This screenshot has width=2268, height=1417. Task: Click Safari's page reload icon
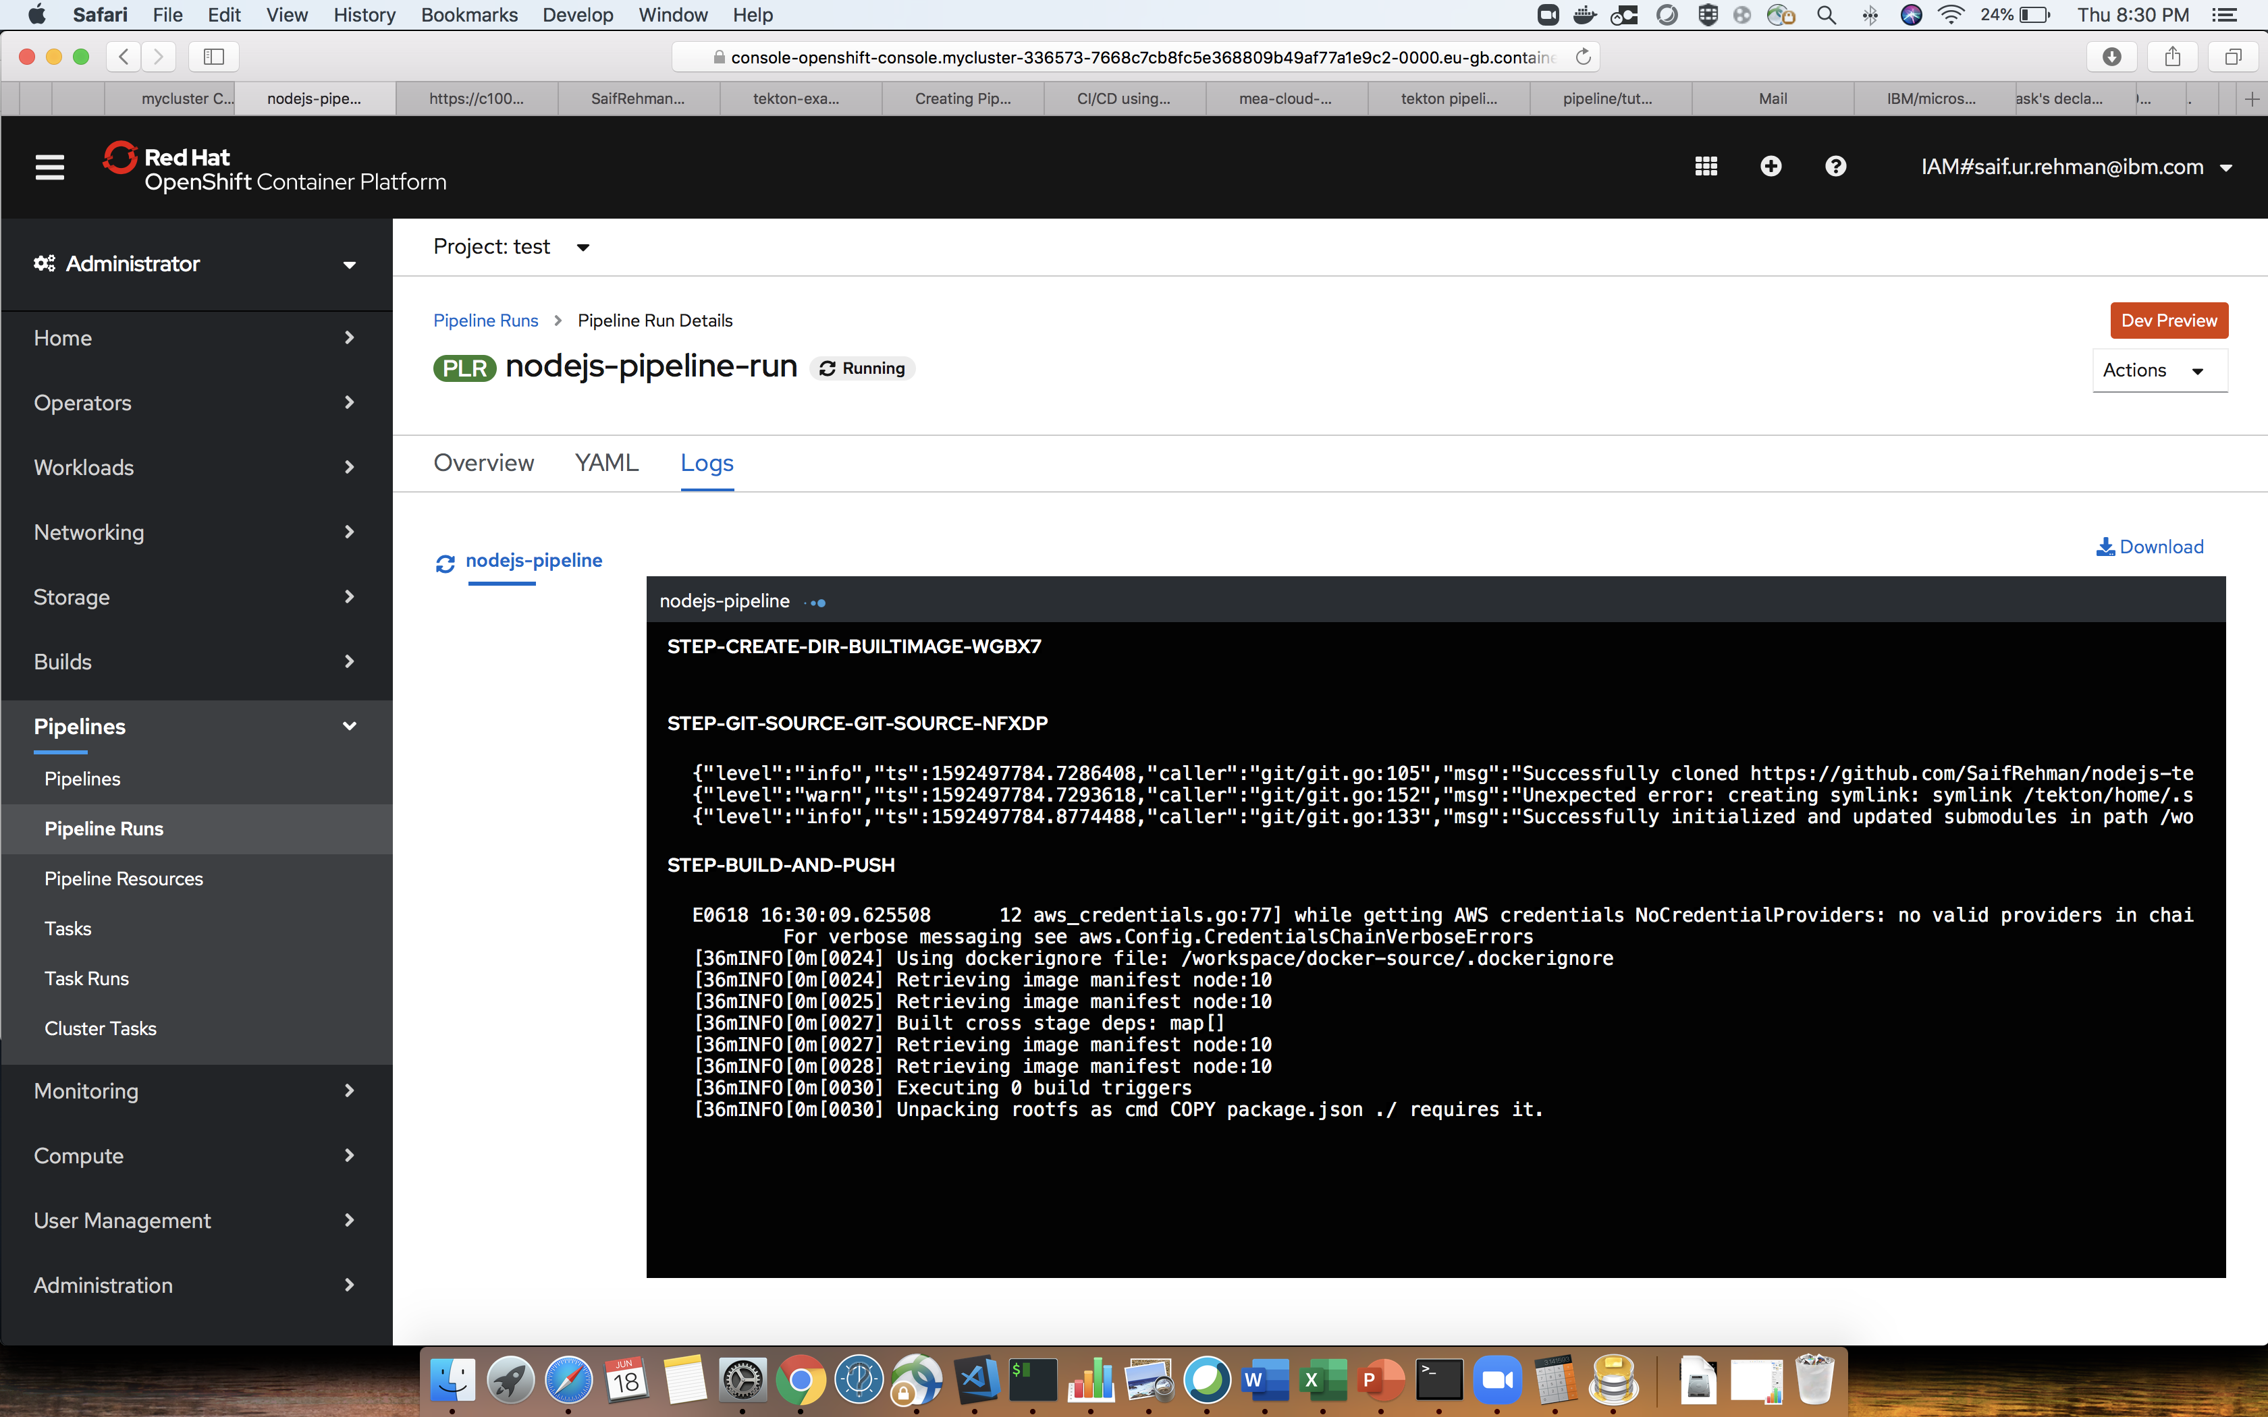pyautogui.click(x=1583, y=57)
